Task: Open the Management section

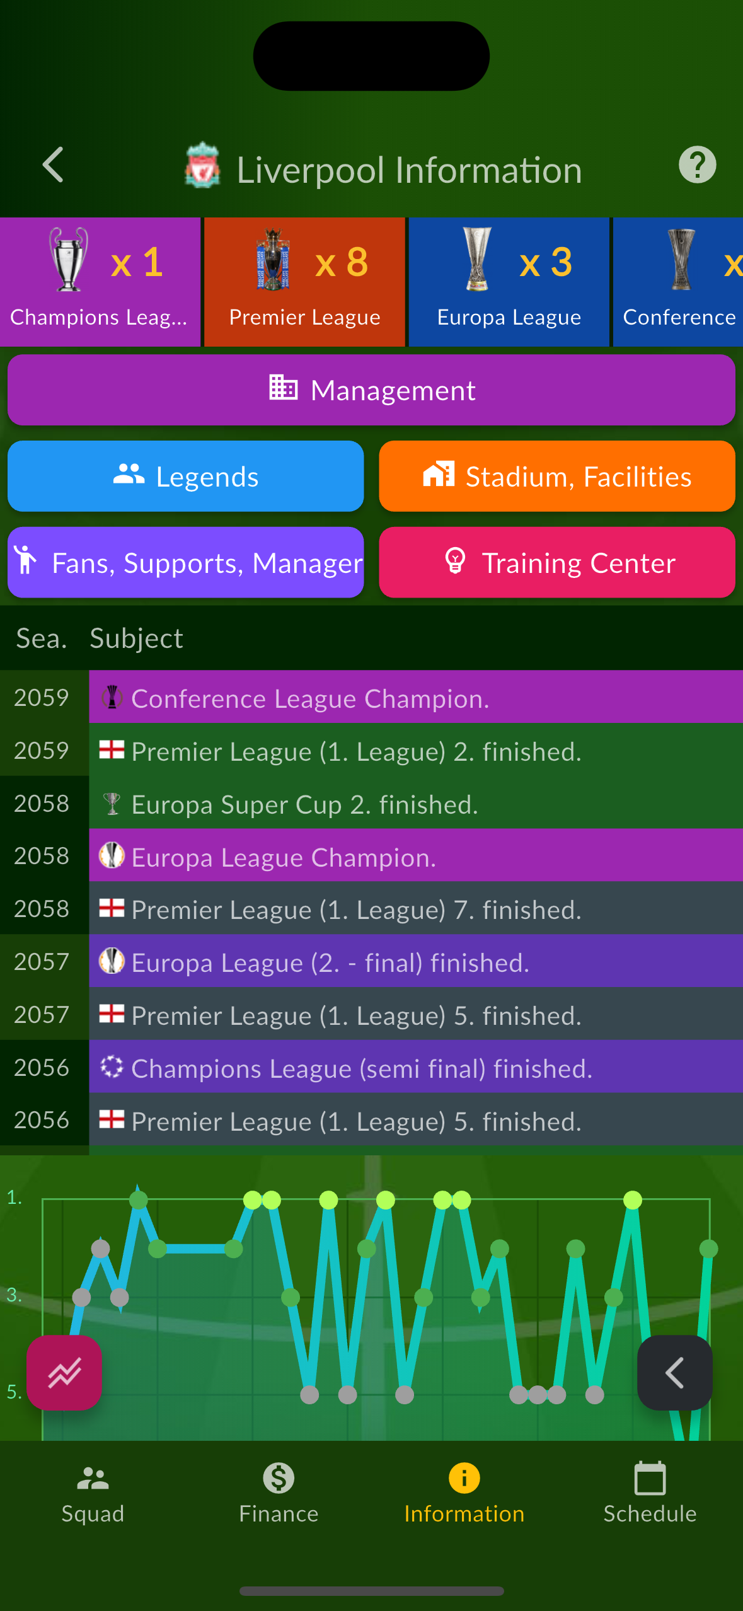Action: 371,390
